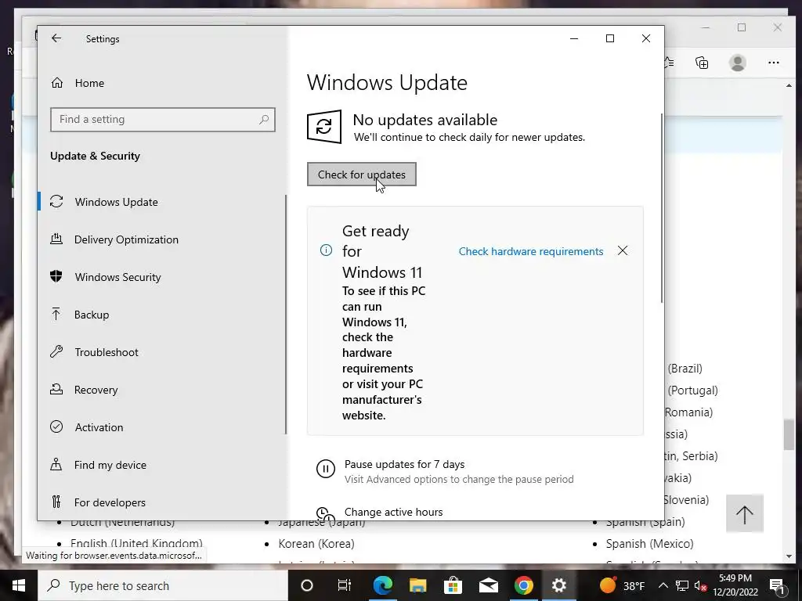Screen dimensions: 802x601
Task: Click the Check for updates button
Action: (x=362, y=175)
